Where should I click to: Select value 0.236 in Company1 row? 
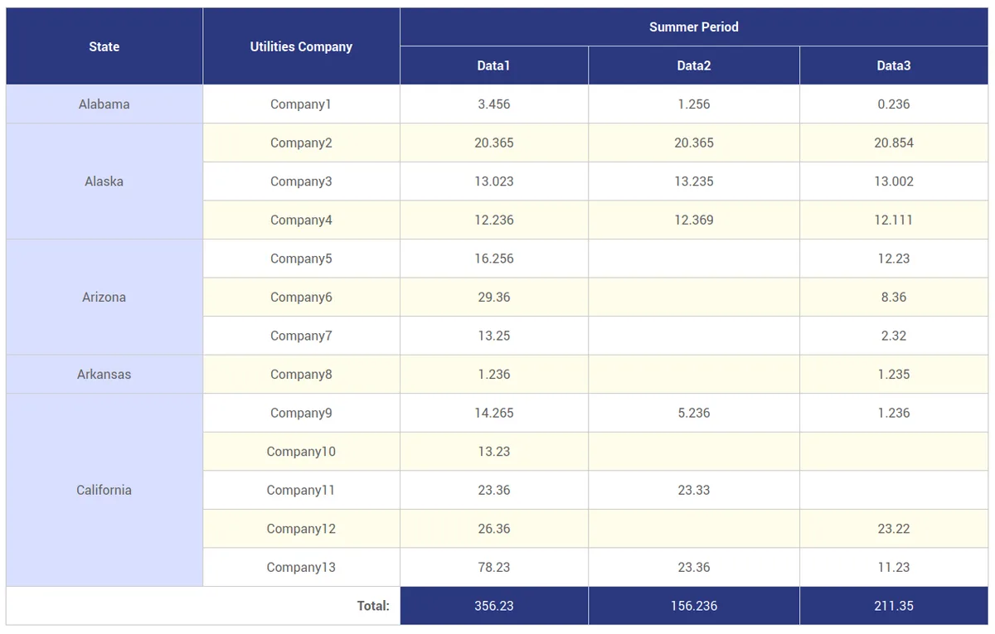894,104
